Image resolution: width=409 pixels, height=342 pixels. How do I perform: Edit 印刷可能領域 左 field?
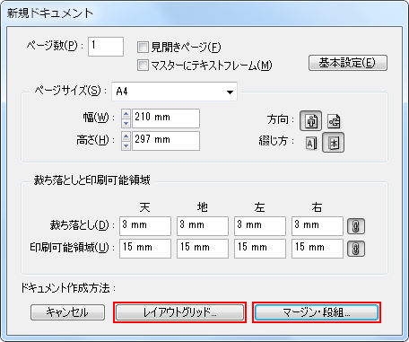(x=260, y=249)
